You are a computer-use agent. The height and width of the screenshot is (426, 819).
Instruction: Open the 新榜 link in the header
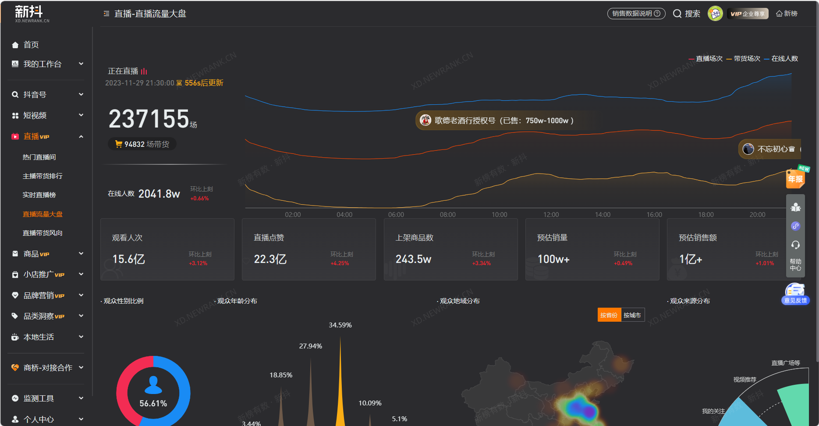pyautogui.click(x=787, y=14)
